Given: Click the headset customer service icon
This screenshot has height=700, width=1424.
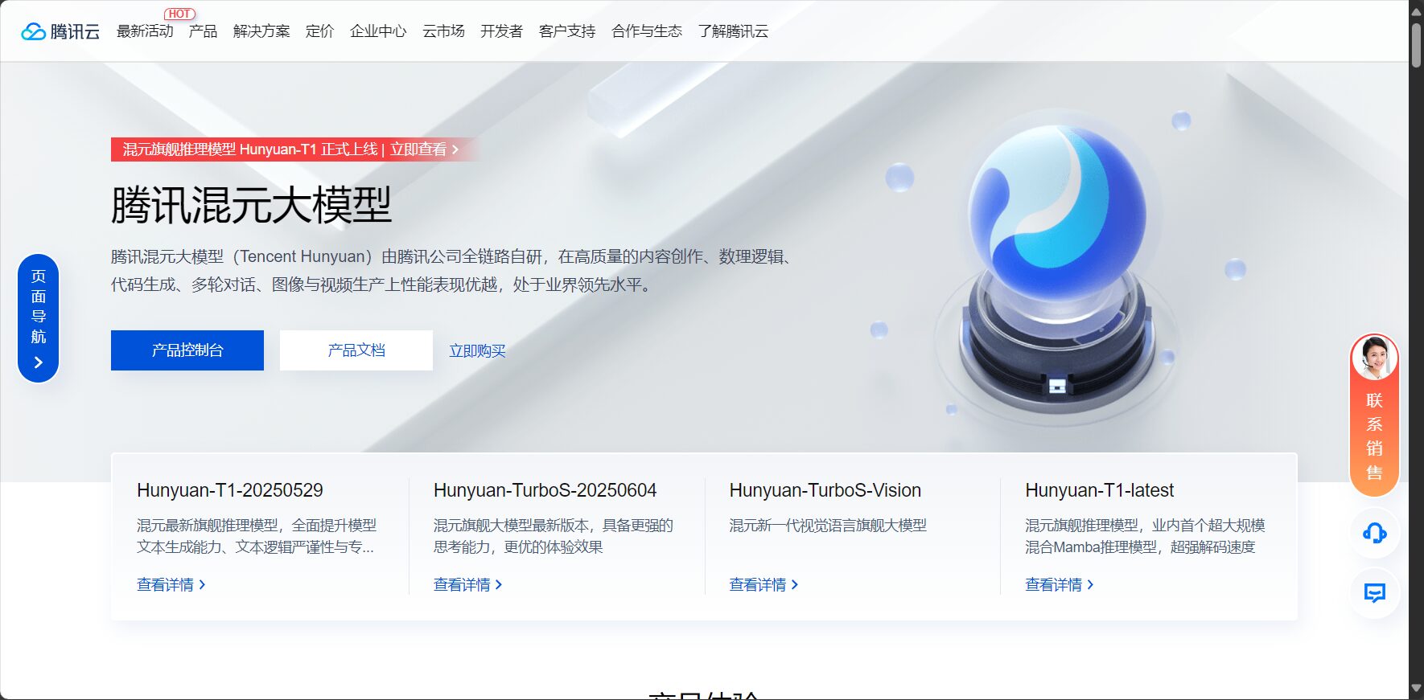Looking at the screenshot, I should click(1374, 533).
